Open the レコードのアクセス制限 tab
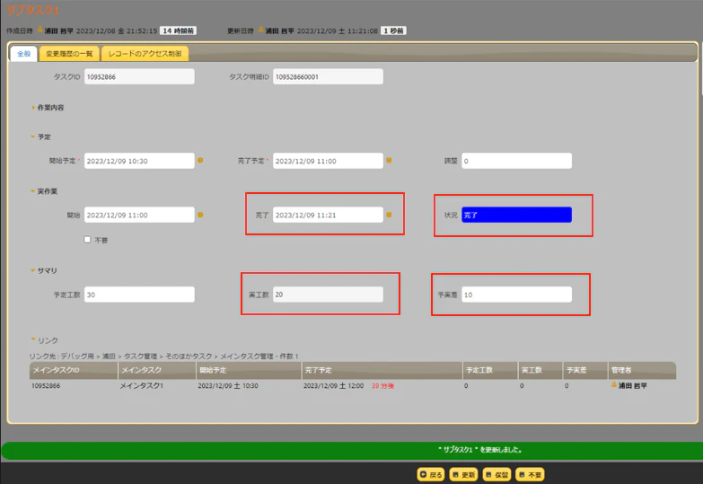Screen dimensions: 703x484 [145, 54]
